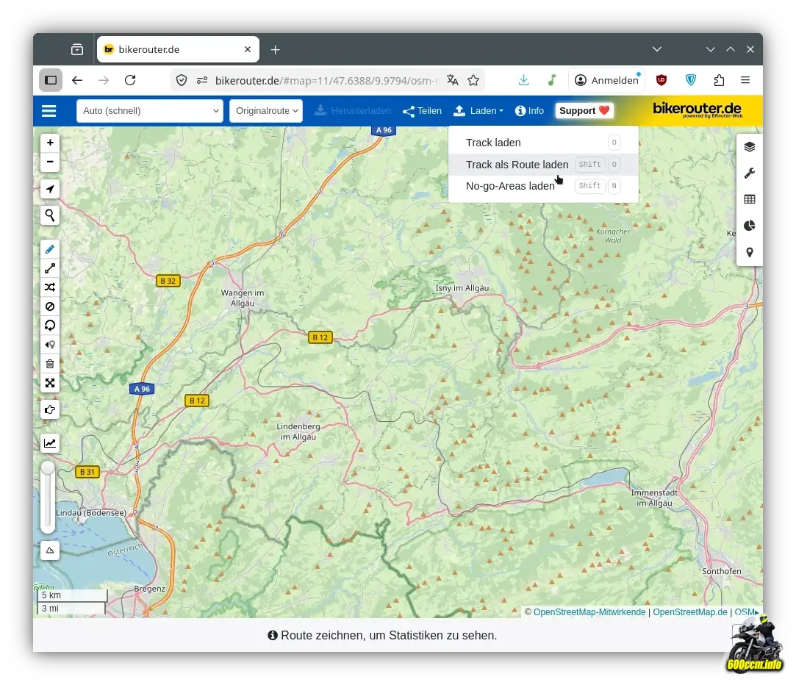Open the map layers panel
This screenshot has width=796, height=685.
[x=749, y=147]
